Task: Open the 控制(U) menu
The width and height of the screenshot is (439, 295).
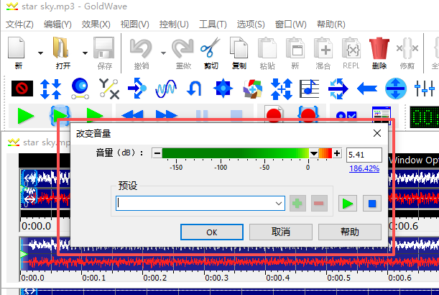Action: click(x=174, y=24)
